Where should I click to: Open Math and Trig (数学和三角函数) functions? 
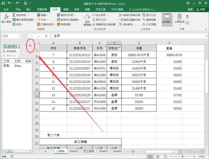tap(68, 20)
